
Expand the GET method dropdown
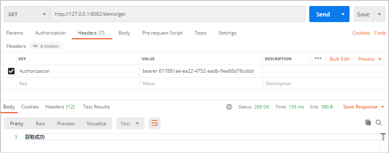click(x=27, y=14)
